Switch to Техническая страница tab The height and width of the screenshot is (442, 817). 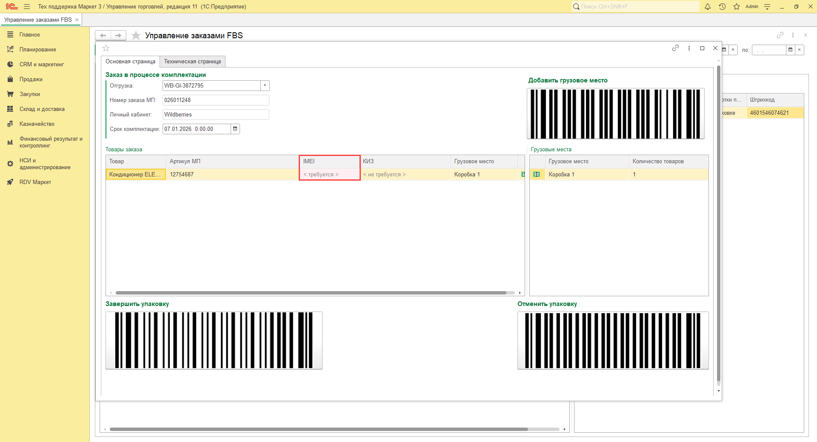pos(192,62)
